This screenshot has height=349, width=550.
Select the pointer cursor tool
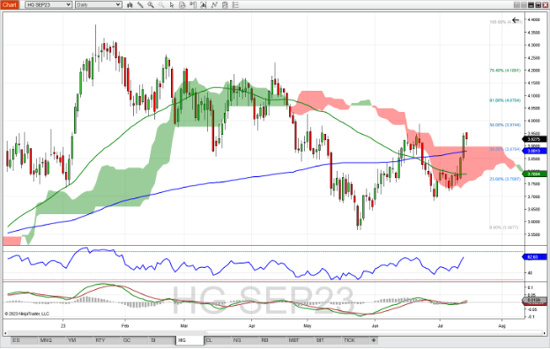172,5
